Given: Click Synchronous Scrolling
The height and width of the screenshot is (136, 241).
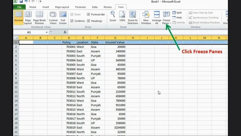Looking at the screenshot, I should pos(203,18).
